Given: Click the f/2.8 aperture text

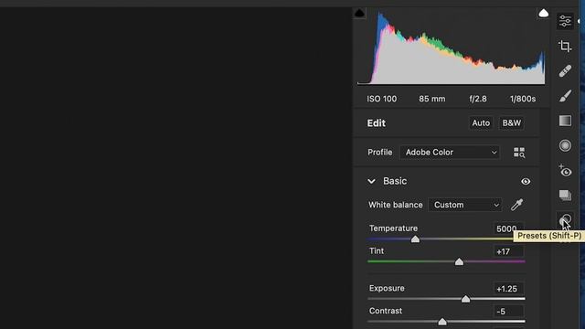Looking at the screenshot, I should (x=478, y=99).
